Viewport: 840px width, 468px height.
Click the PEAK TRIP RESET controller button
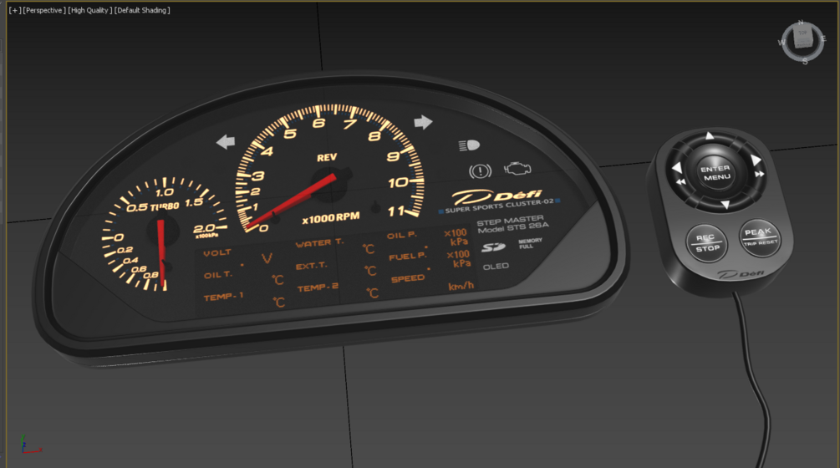(x=760, y=237)
